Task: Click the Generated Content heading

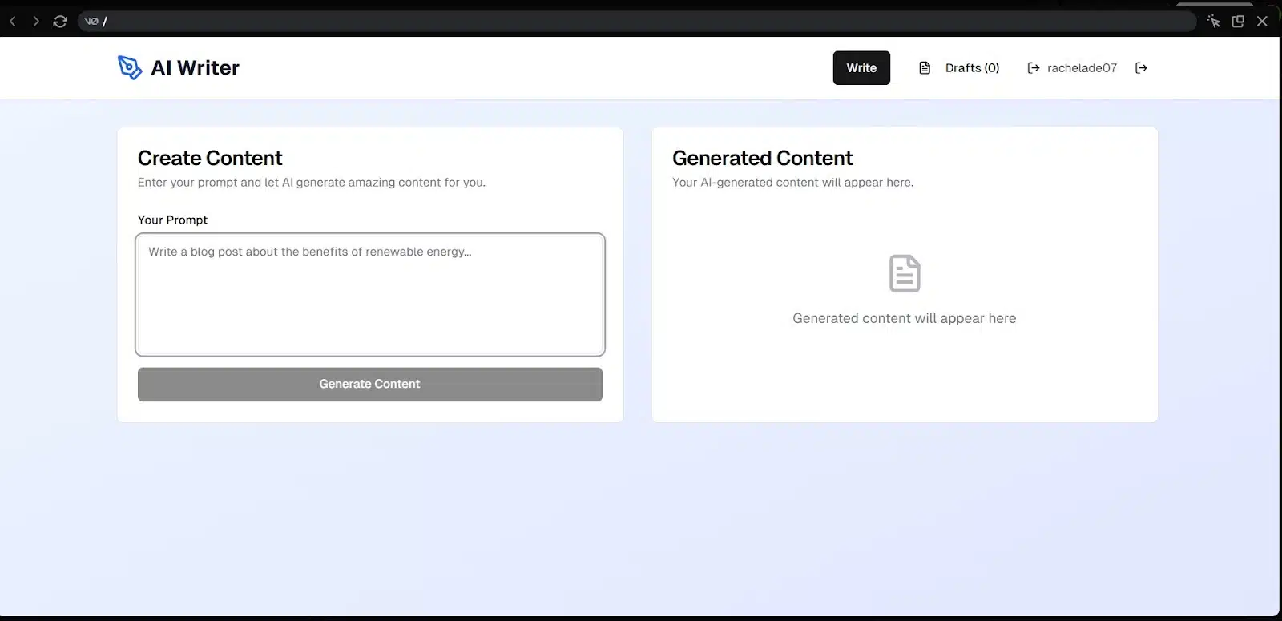Action: (762, 158)
